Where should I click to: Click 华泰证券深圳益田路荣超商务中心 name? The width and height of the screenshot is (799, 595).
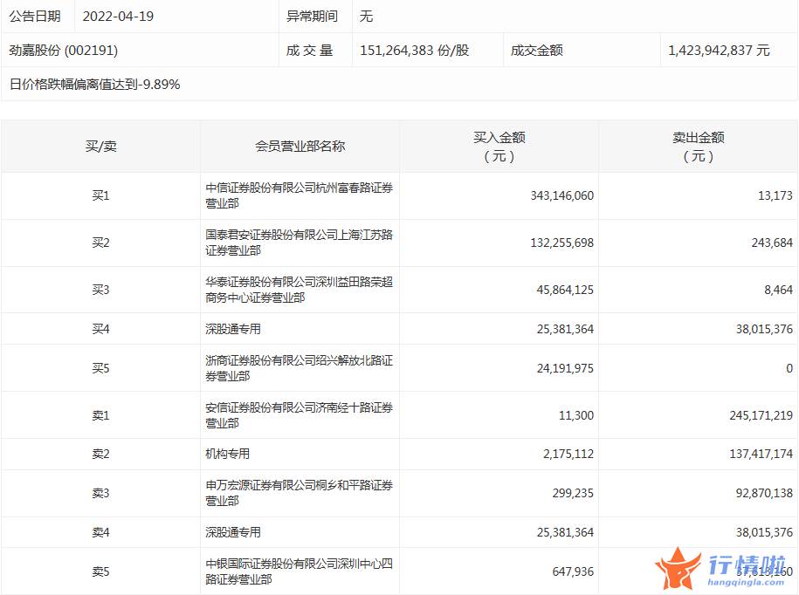(300, 290)
